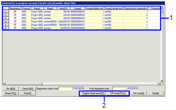This screenshot has width=176, height=110.
Task: Click the horizontal scrollbar right arrow
Action: point(159,84)
